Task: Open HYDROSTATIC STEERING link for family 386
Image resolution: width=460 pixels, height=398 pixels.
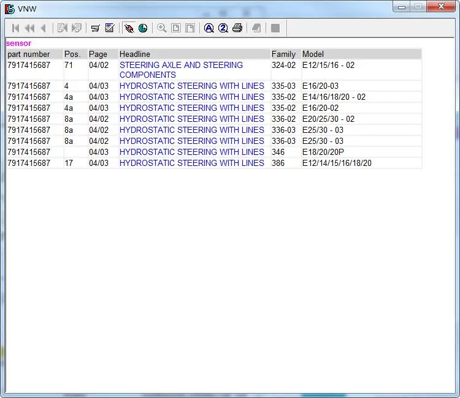Action: pos(191,163)
